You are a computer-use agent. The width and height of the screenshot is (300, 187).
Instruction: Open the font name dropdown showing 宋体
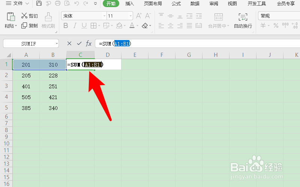105,16
